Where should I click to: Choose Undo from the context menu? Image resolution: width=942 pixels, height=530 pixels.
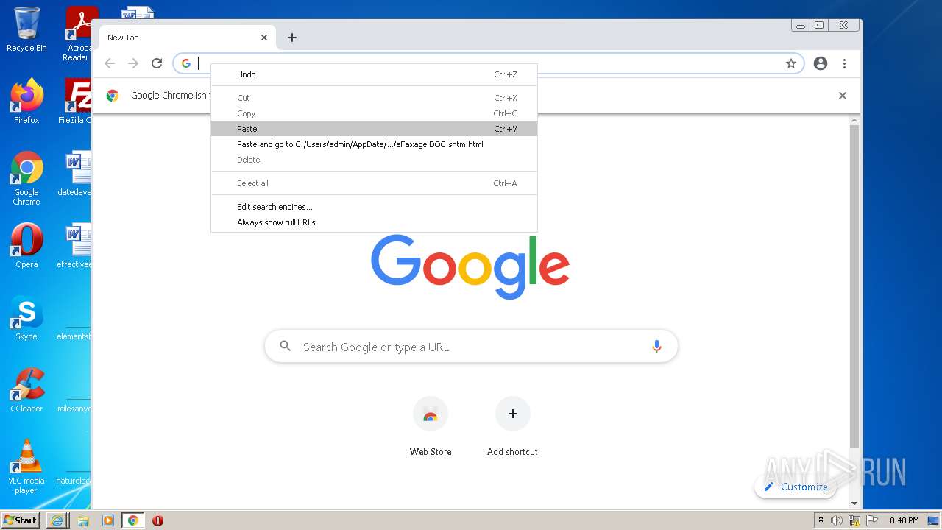pyautogui.click(x=374, y=74)
